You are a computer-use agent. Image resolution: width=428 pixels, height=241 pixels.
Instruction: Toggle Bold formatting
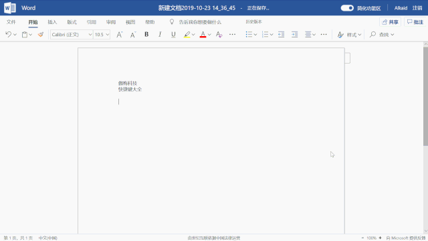point(146,34)
